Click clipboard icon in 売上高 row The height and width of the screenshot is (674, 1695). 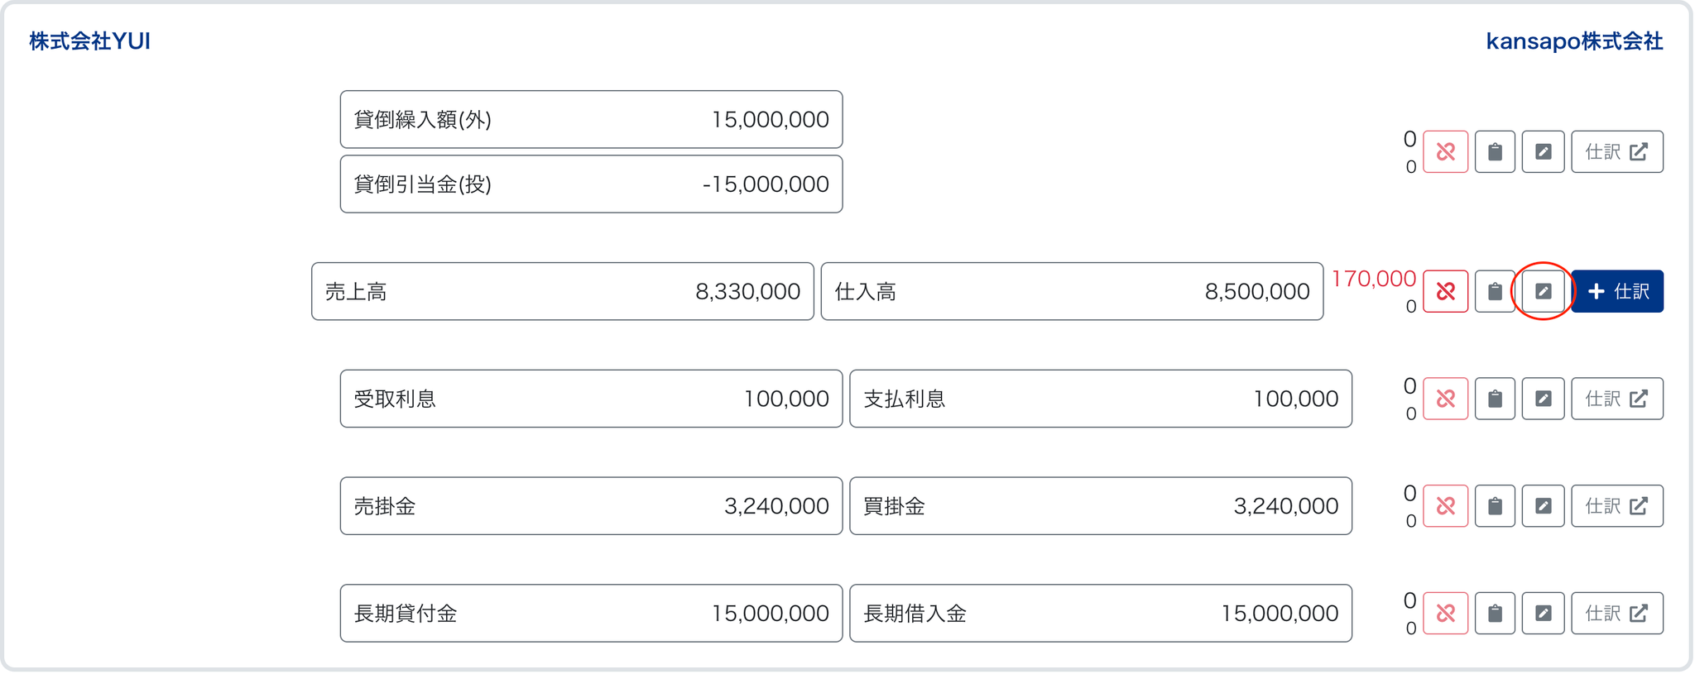[x=1495, y=291]
